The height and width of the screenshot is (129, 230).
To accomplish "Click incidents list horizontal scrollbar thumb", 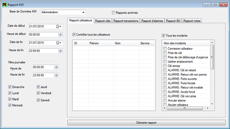I will pyautogui.click(x=185, y=108).
